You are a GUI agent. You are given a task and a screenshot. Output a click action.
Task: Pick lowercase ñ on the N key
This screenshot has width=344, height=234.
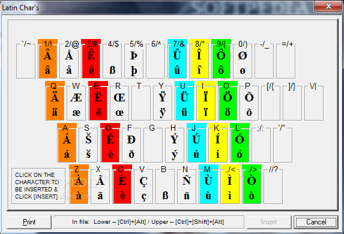pos(187,196)
